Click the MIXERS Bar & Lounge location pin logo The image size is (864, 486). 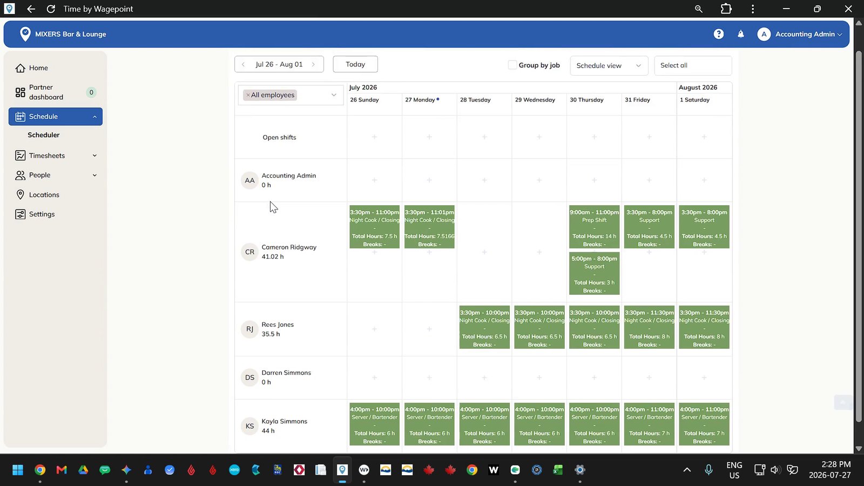[x=25, y=34]
